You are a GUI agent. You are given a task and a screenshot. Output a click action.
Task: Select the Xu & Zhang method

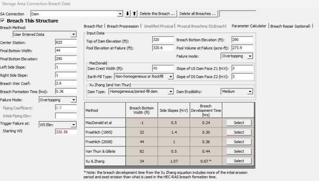click(239, 161)
